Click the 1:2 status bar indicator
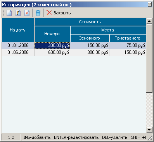Screen dimensions: 154x142 [11, 137]
